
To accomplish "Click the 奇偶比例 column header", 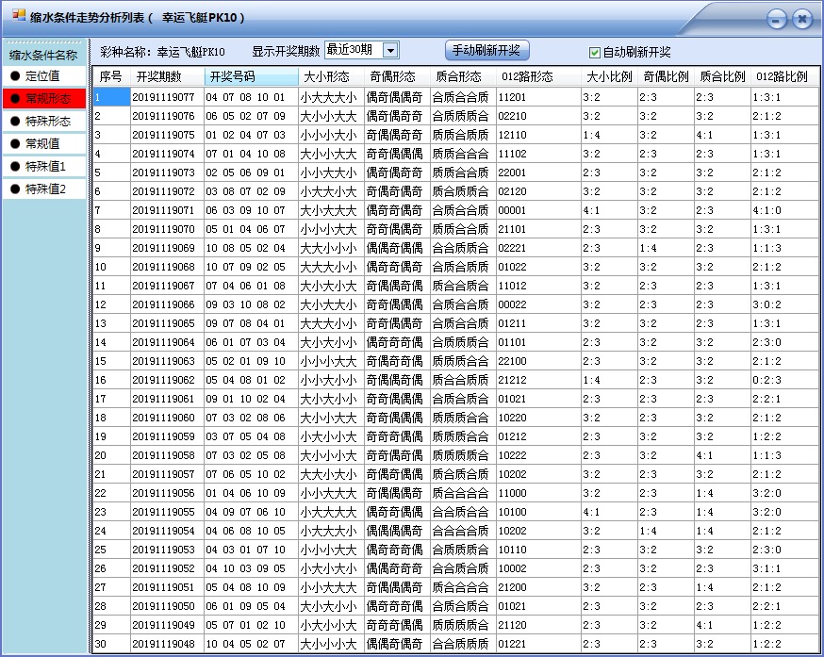I will pos(659,77).
